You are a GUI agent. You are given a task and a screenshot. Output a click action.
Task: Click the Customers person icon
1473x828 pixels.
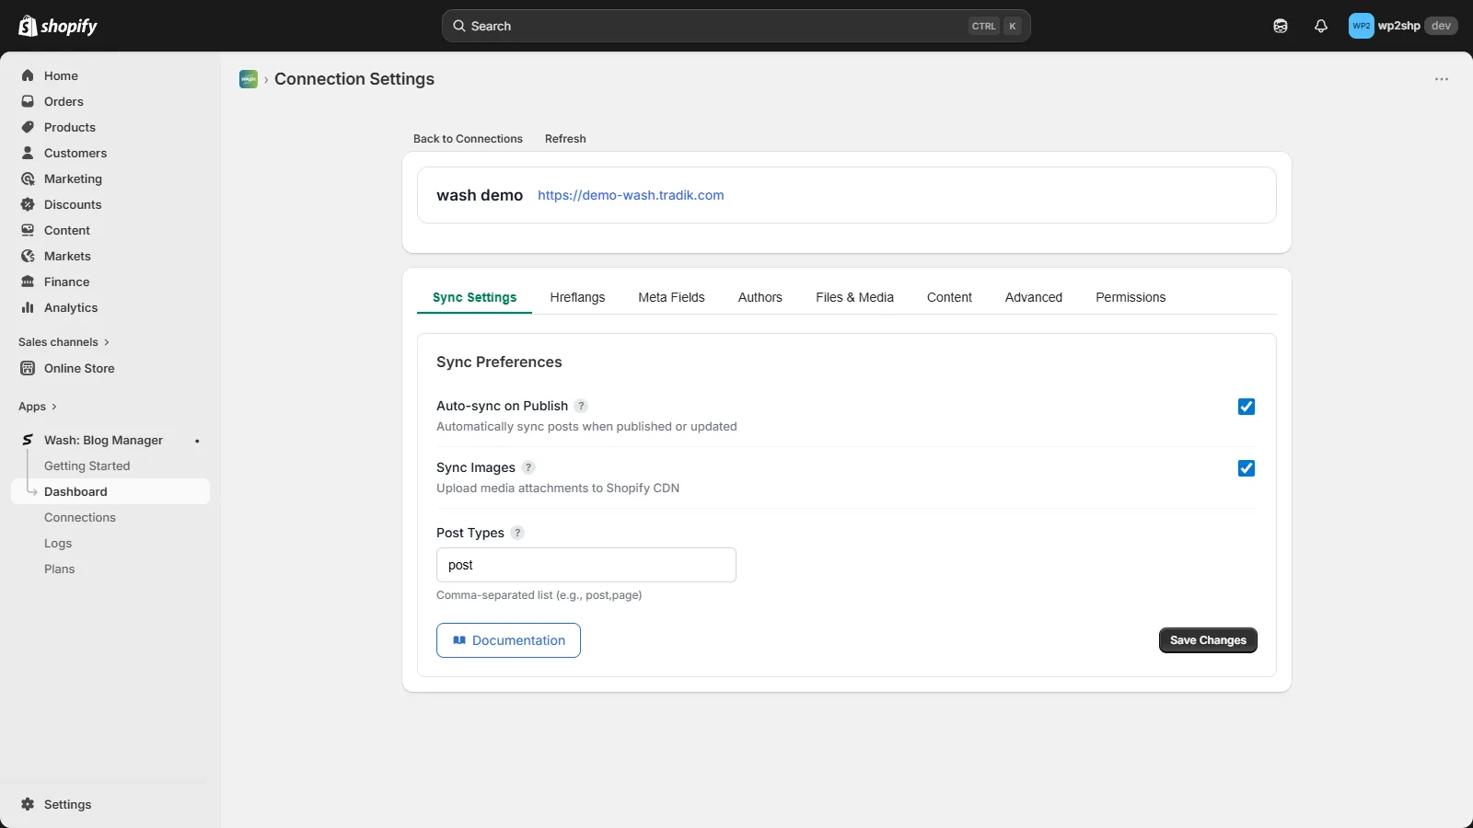coord(28,153)
